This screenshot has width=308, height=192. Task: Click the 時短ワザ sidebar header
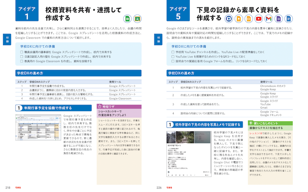(x=119, y=107)
